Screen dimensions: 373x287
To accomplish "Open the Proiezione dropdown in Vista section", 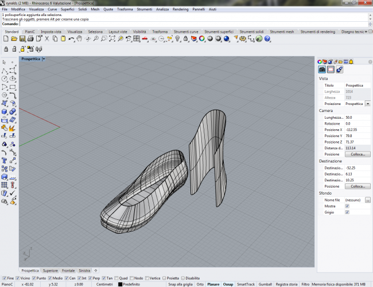I will (x=367, y=104).
